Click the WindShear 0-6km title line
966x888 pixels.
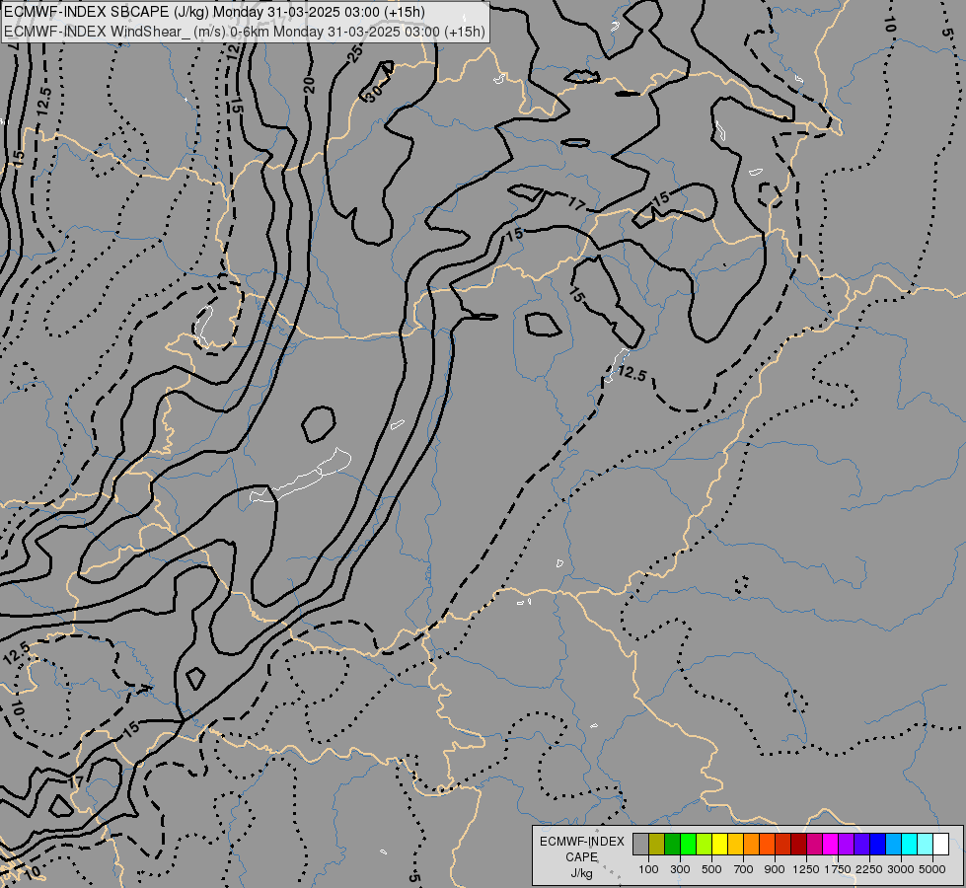[245, 32]
